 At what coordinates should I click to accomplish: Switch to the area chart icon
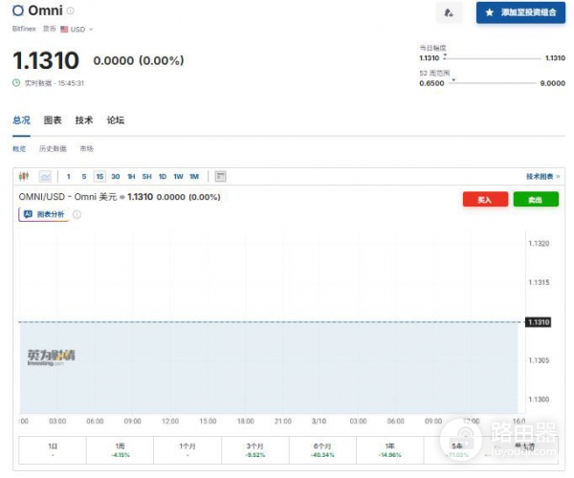(45, 176)
